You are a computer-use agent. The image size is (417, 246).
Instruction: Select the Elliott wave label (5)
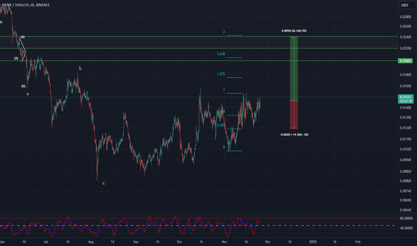tap(23, 86)
